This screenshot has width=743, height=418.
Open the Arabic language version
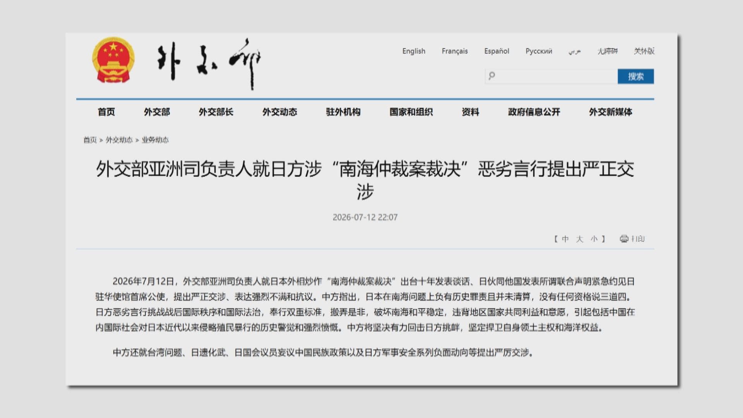[575, 51]
